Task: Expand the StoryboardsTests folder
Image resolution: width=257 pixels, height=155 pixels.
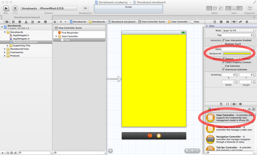Action: pyautogui.click(x=5, y=49)
